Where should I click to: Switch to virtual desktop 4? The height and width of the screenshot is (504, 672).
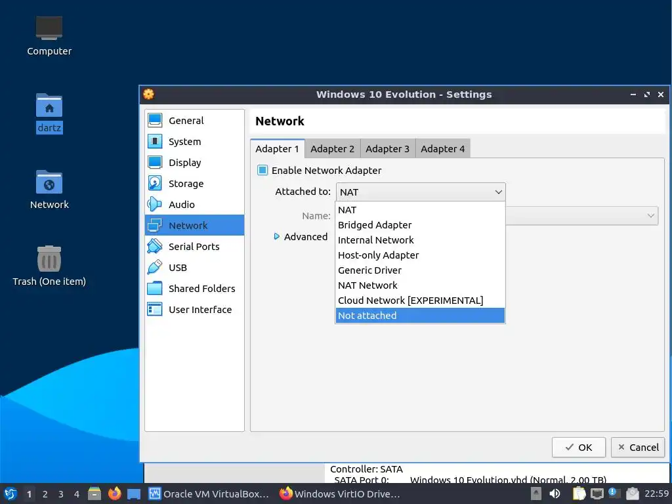(77, 494)
